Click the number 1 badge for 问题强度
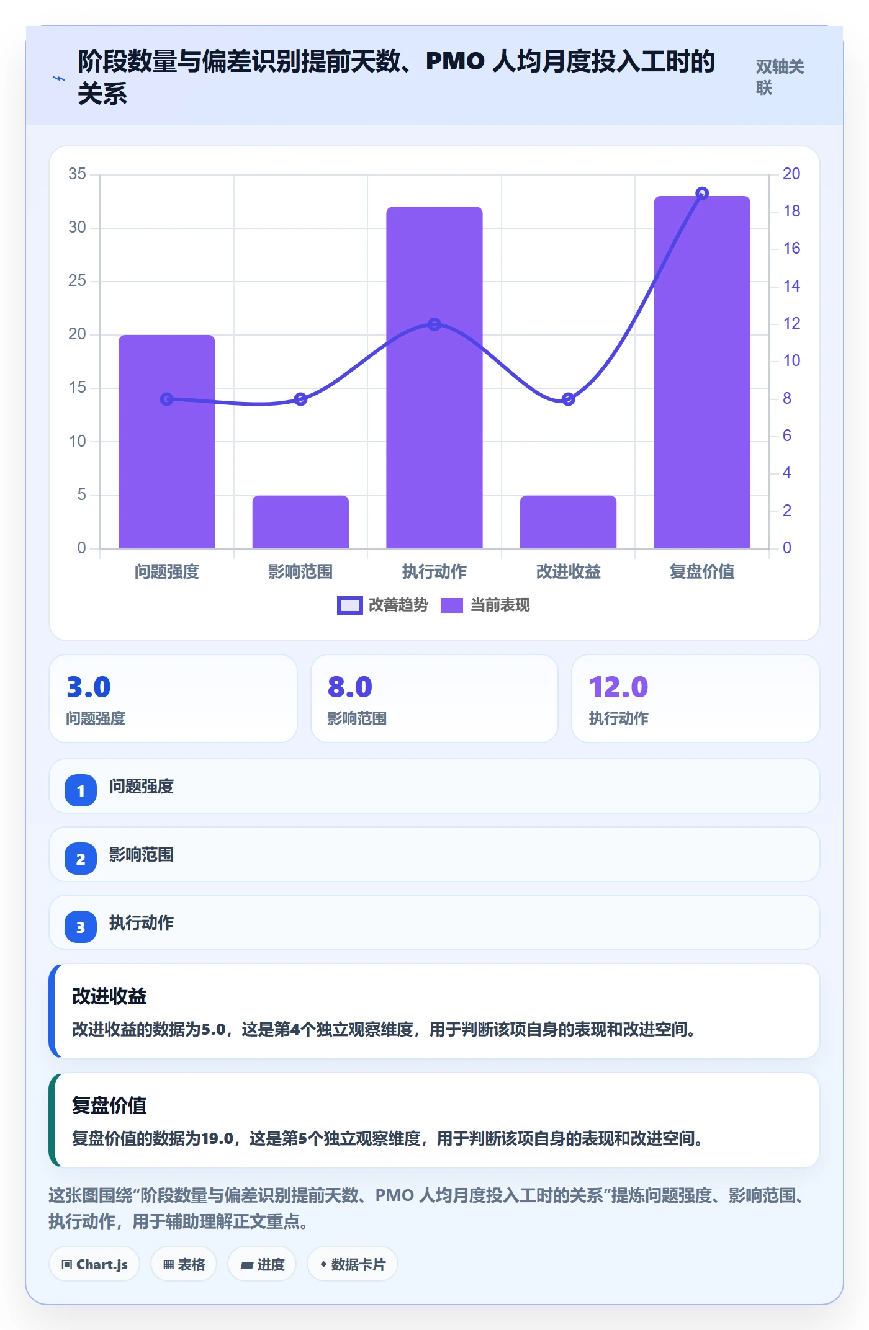Image resolution: width=869 pixels, height=1330 pixels. coord(81,790)
